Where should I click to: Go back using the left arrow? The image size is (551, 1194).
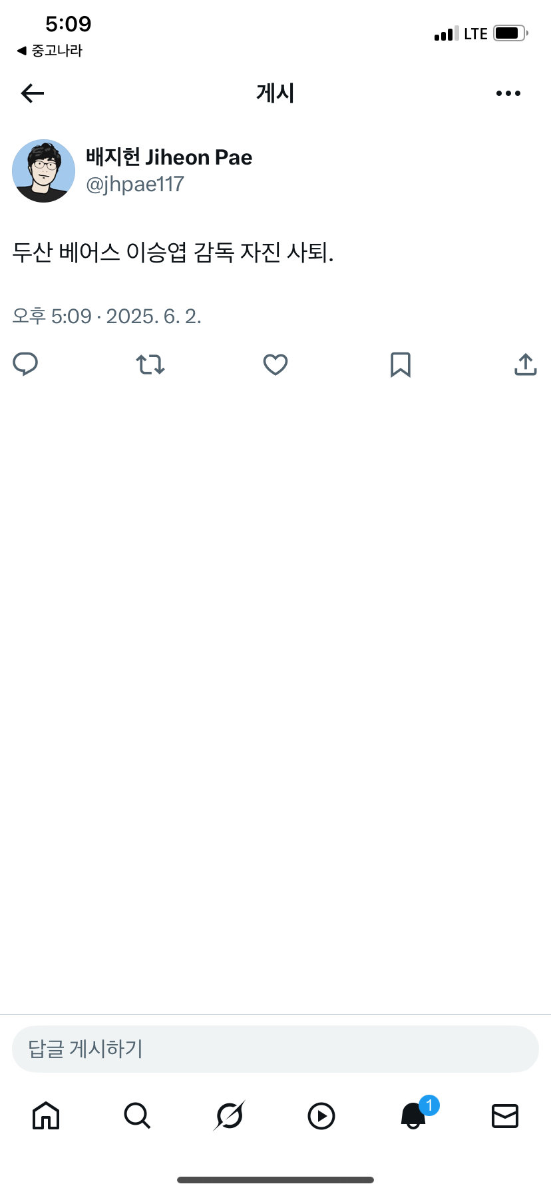(33, 93)
